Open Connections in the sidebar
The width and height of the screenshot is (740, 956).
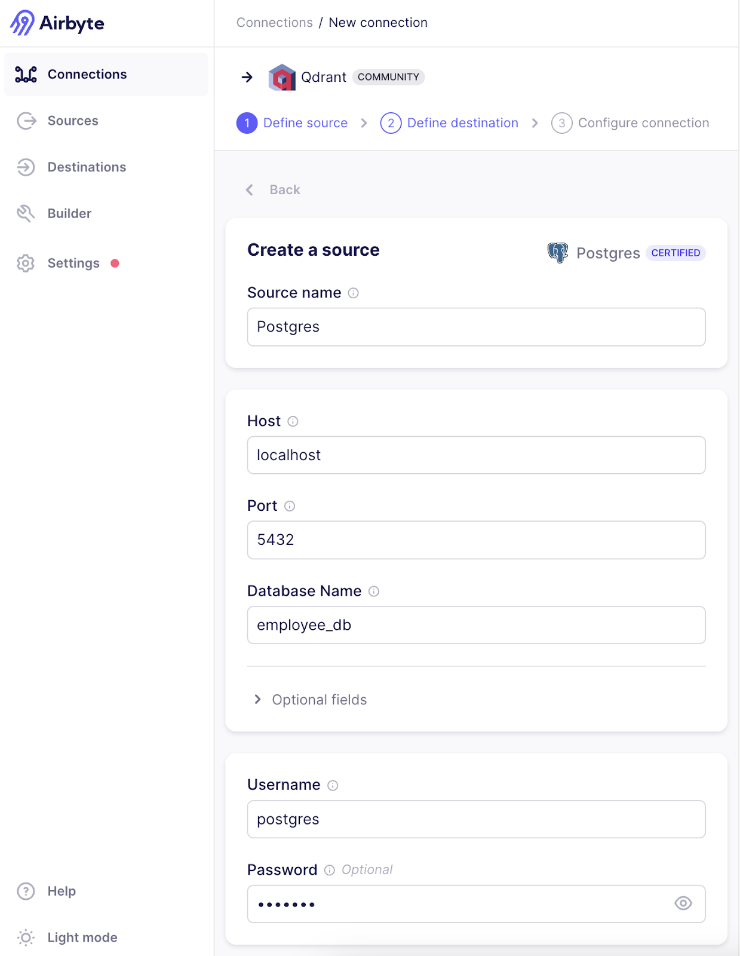tap(106, 75)
